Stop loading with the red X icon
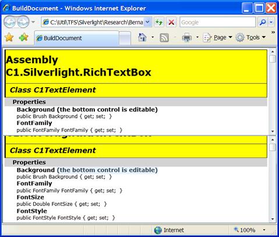The image size is (279, 237). (x=171, y=22)
